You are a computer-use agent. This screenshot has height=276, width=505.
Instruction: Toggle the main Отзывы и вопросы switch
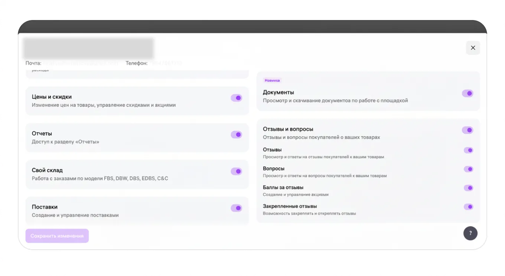pos(467,130)
